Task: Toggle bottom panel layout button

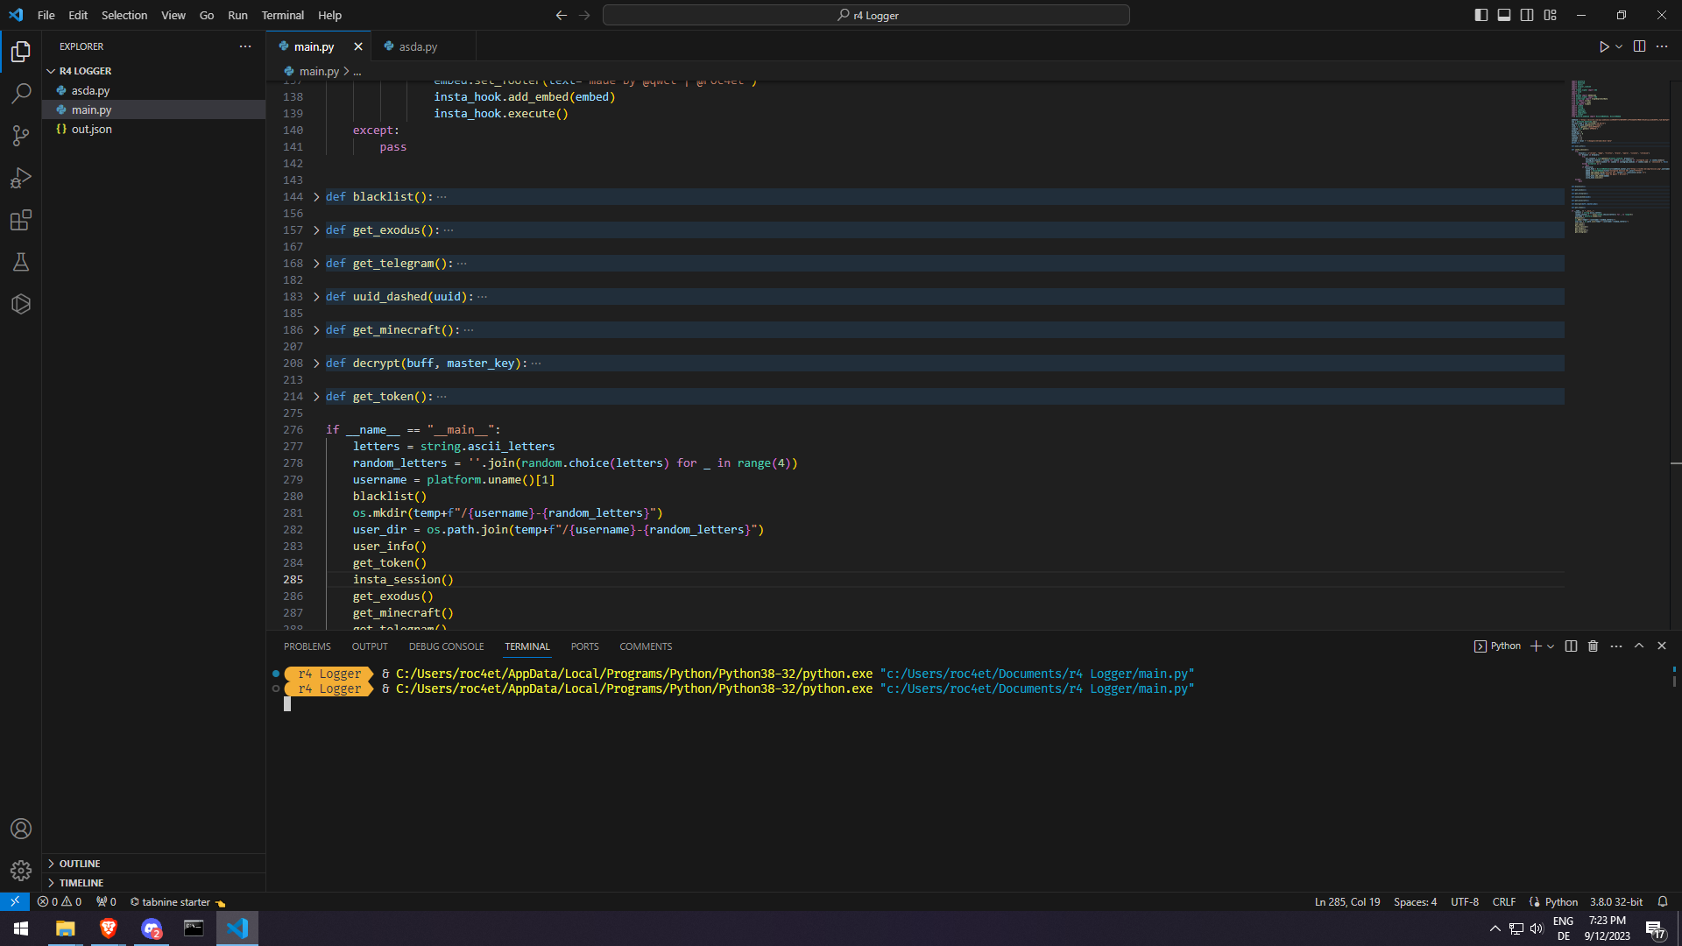Action: [1504, 15]
